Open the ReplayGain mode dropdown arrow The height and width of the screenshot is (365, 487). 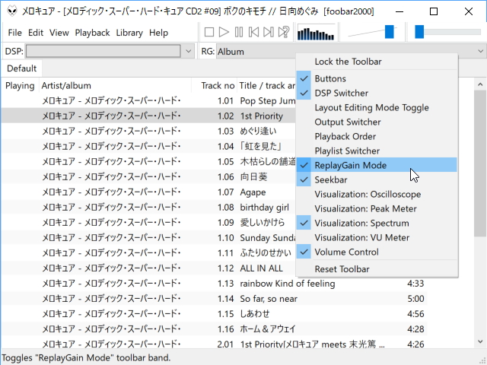480,51
